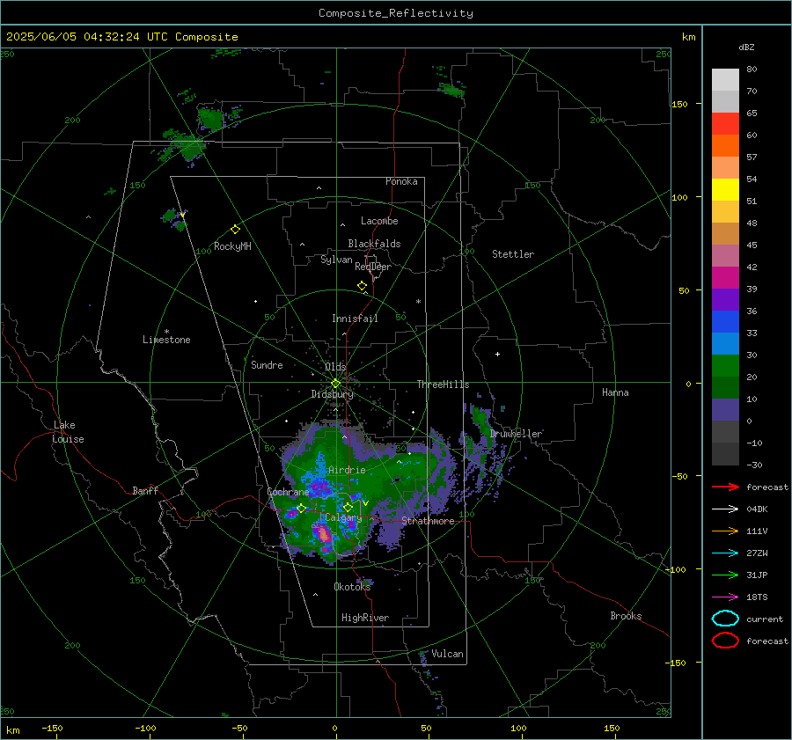Click the Banff label
This screenshot has width=792, height=740.
click(145, 490)
